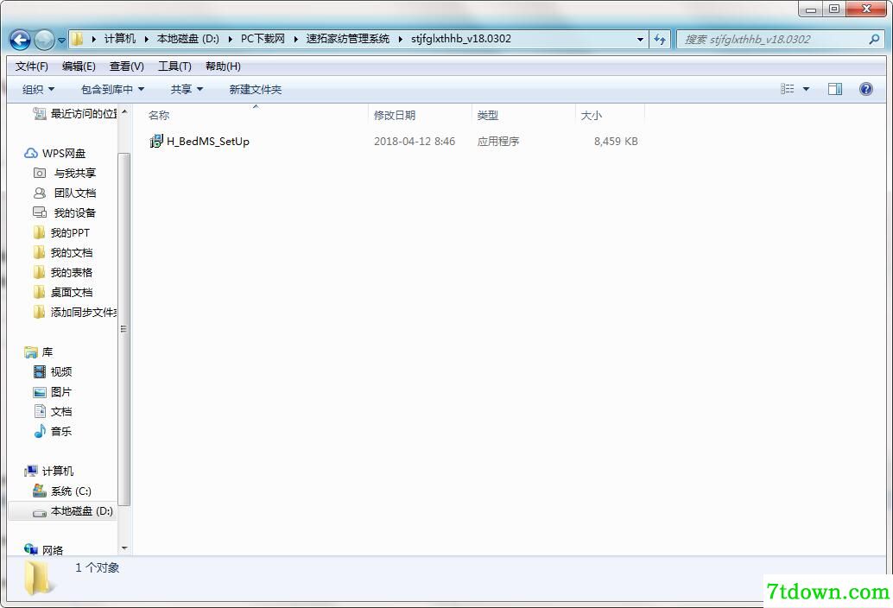Select the 音乐 library icon

tap(40, 432)
